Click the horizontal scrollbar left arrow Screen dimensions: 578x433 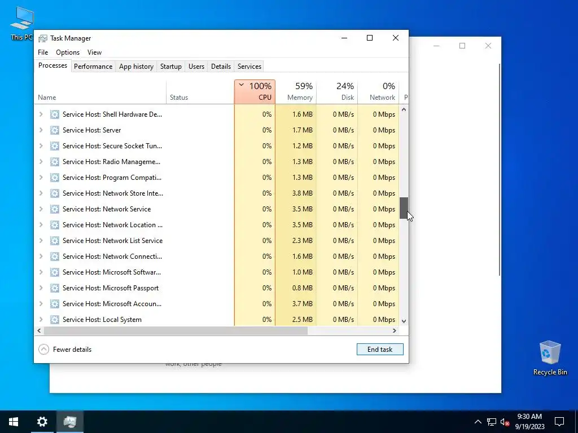coord(39,330)
